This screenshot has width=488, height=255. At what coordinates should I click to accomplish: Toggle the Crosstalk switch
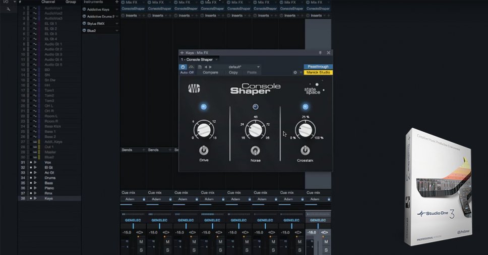pos(304,150)
